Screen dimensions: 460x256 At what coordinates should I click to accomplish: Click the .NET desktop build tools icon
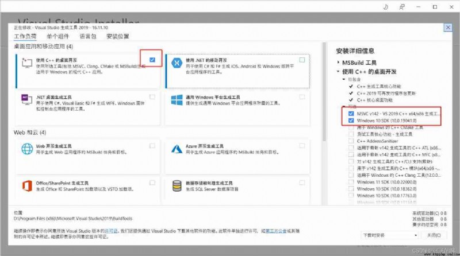(26, 100)
